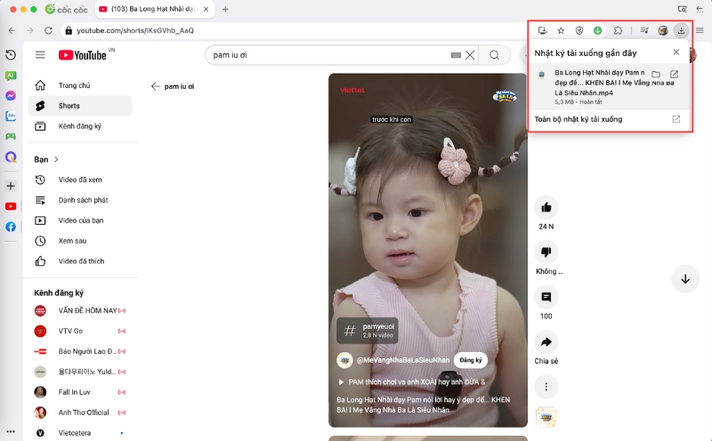
Task: Expand the Bạn section chevron
Action: pyautogui.click(x=56, y=160)
